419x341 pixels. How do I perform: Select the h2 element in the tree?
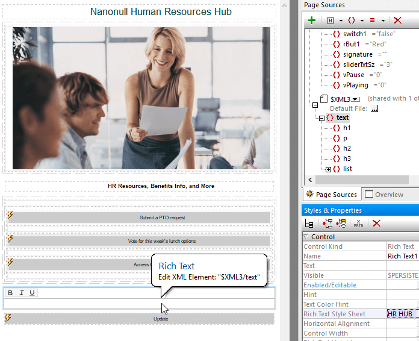pyautogui.click(x=347, y=149)
